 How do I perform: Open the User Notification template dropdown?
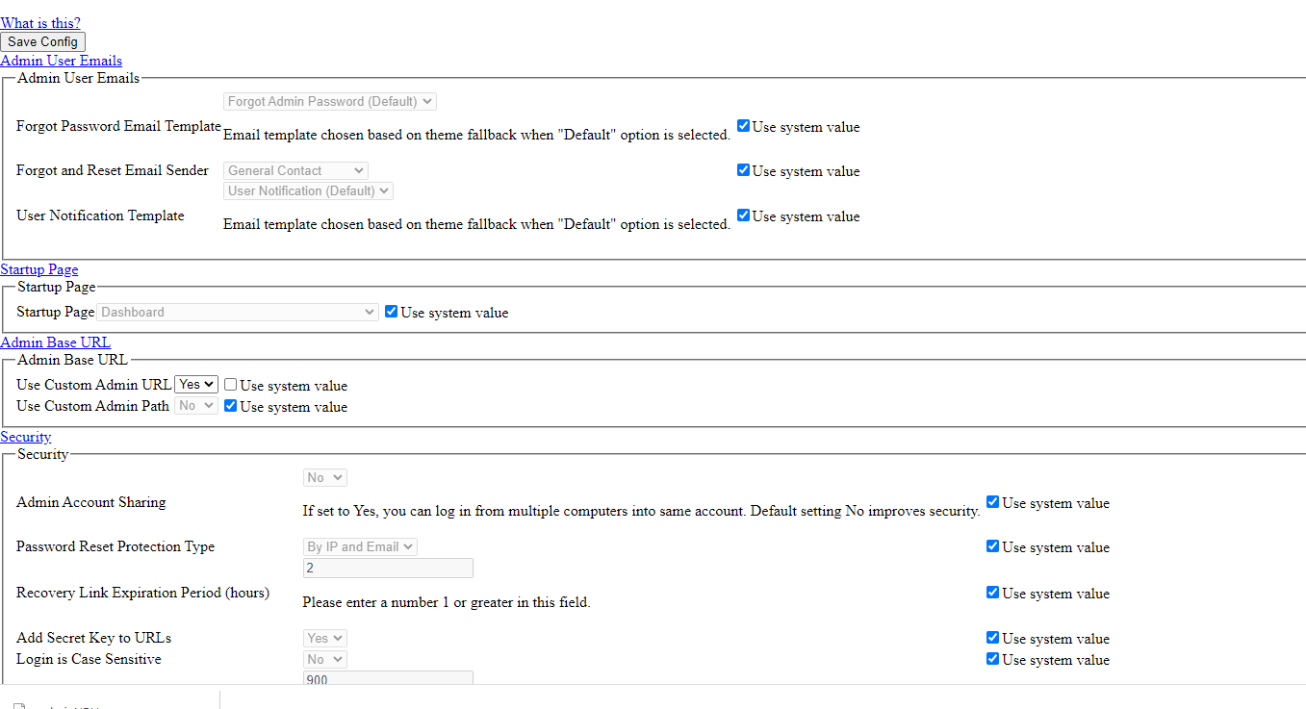(307, 190)
